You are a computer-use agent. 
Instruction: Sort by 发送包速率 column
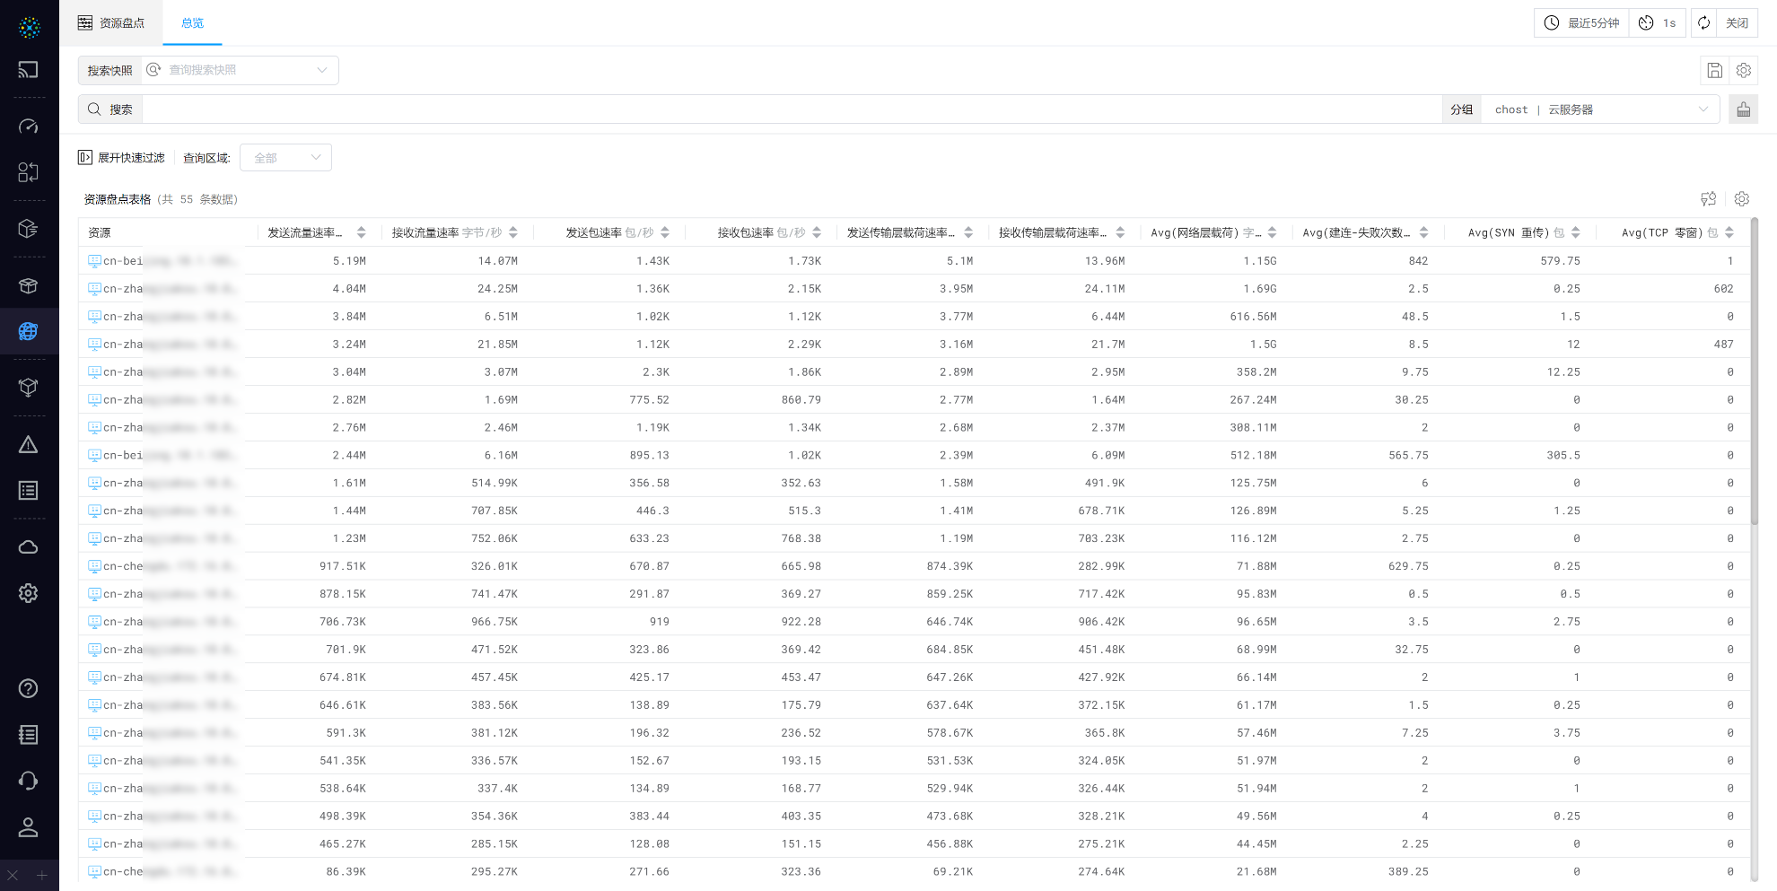[665, 232]
